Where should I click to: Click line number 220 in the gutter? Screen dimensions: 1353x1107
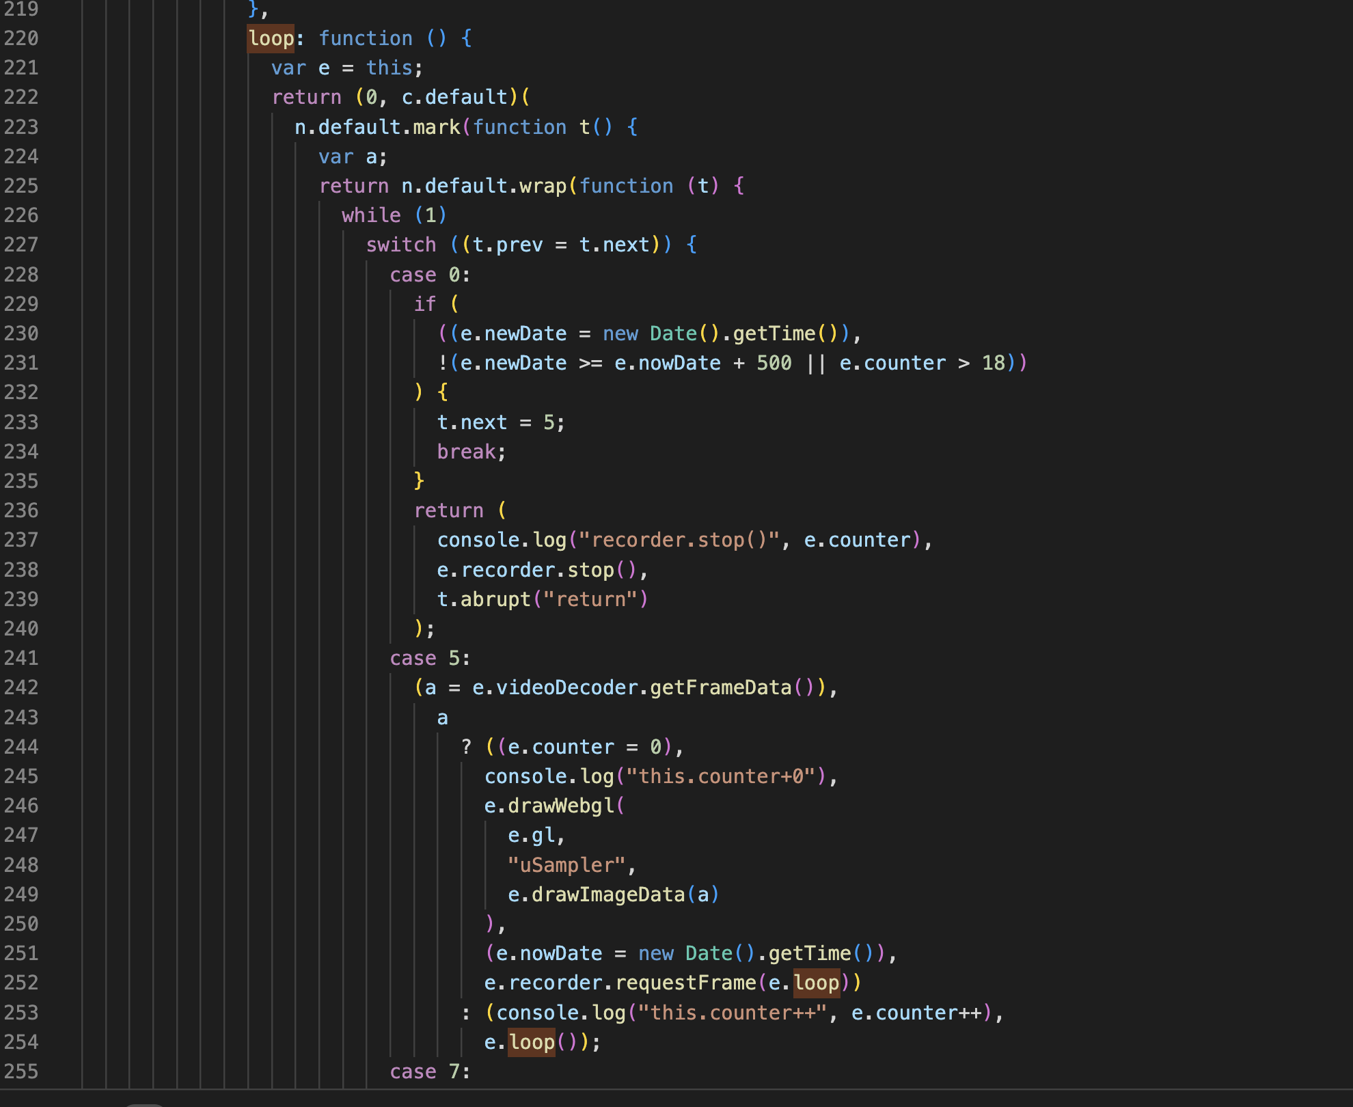click(20, 38)
